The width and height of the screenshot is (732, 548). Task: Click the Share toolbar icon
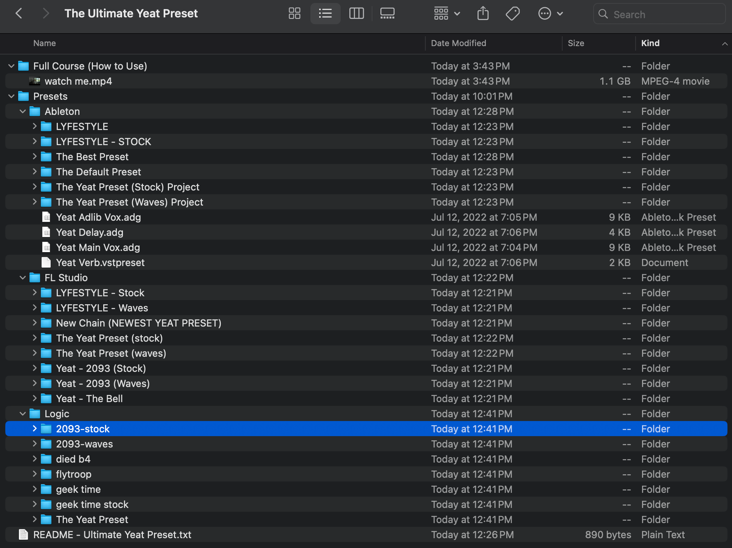tap(483, 14)
